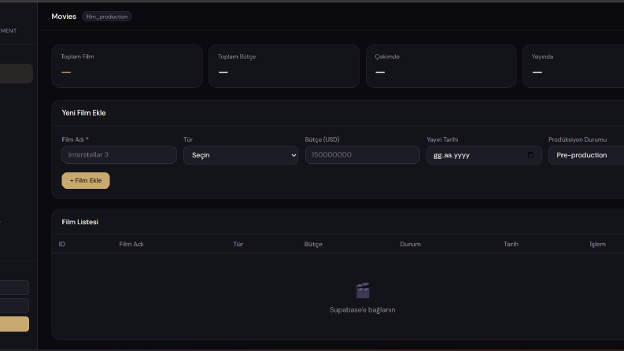Click the Movies page title

click(x=64, y=17)
